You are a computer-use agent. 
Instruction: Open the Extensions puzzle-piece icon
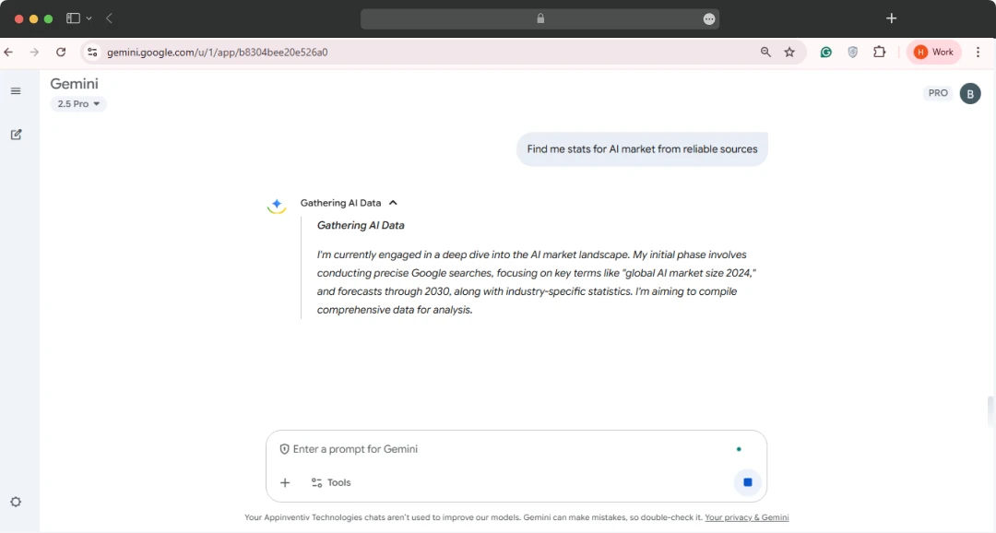click(879, 52)
